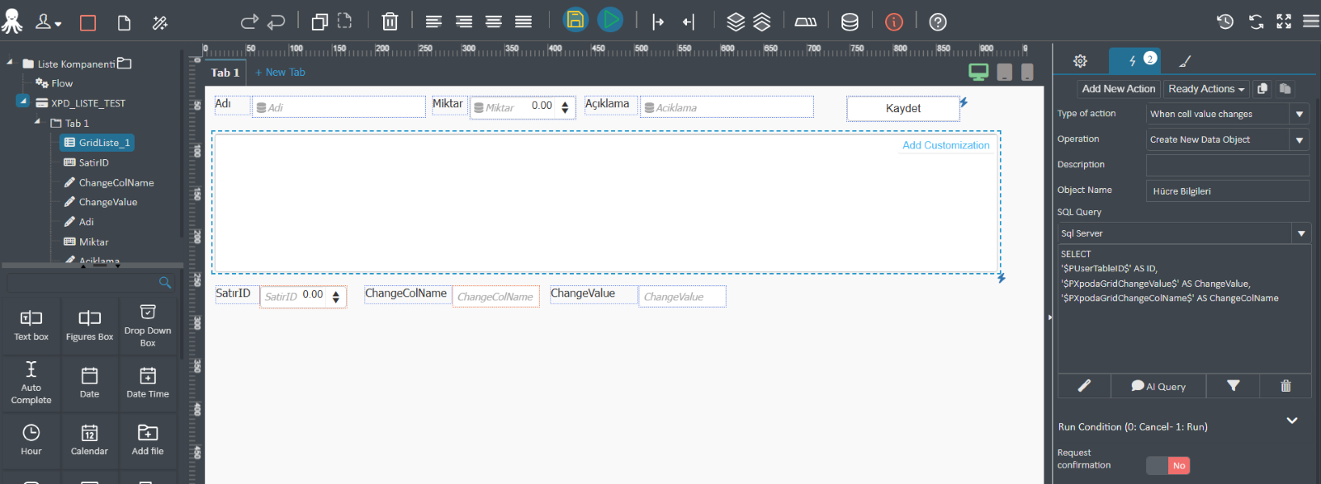Click the red info icon
Viewport: 1321px width, 484px height.
(894, 22)
